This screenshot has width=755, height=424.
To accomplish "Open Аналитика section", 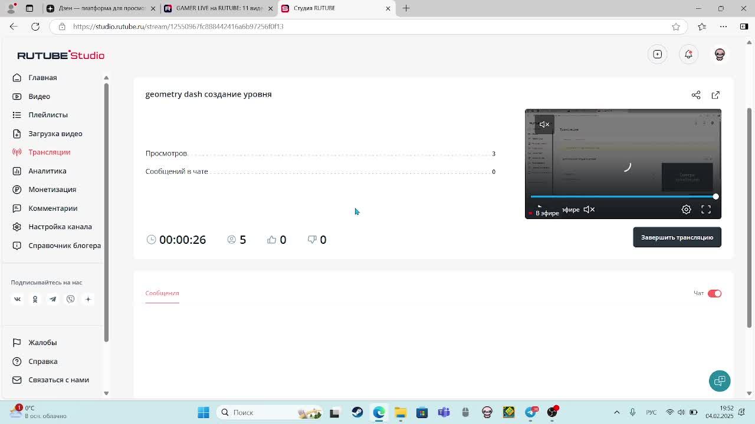I will click(47, 171).
